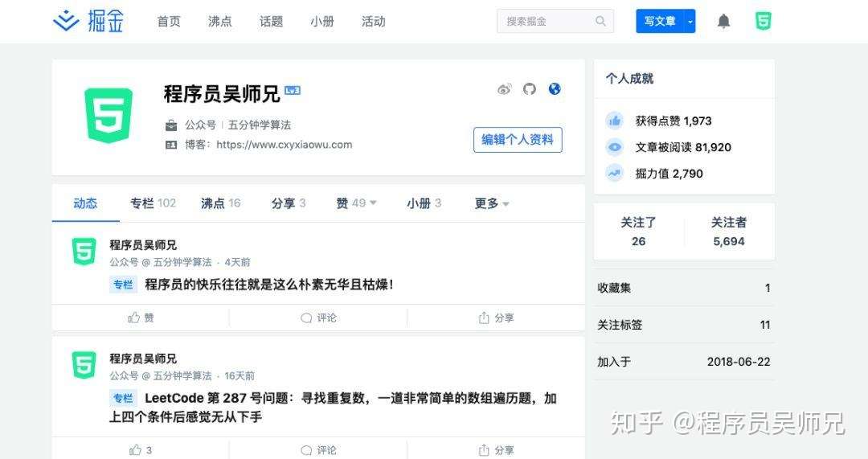
Task: Share the LeetCode 287 post
Action: click(x=496, y=450)
